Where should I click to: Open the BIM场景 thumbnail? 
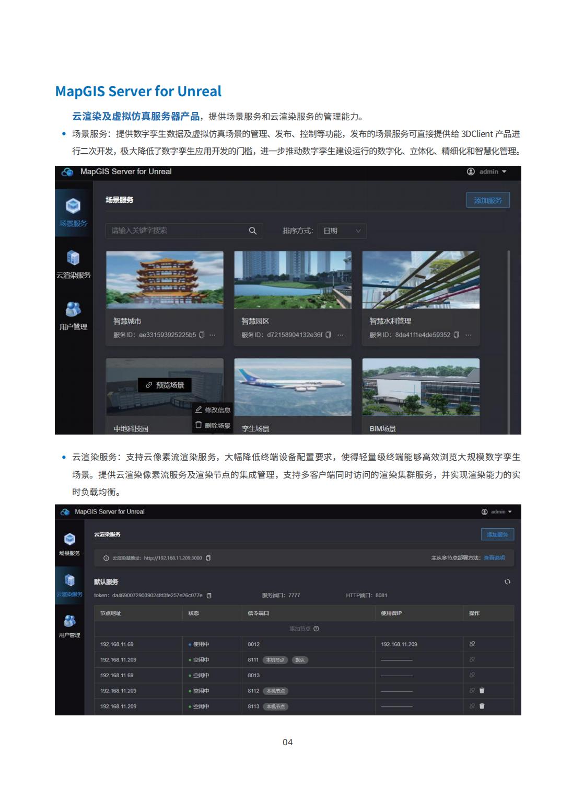(x=421, y=387)
